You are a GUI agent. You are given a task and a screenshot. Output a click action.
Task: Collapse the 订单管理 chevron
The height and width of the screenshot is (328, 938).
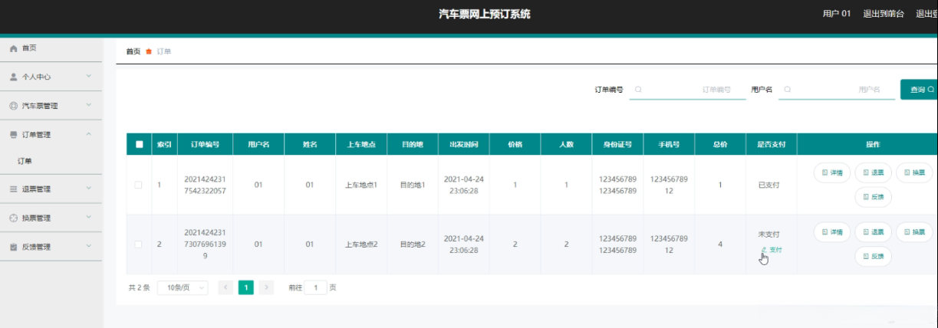point(89,135)
